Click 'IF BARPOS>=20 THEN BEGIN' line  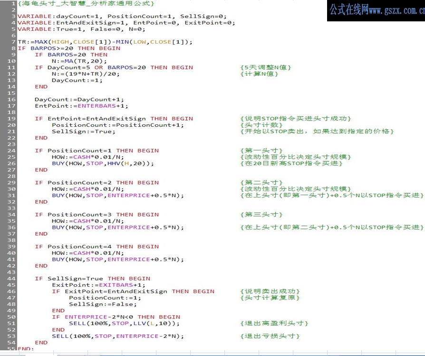click(69, 48)
